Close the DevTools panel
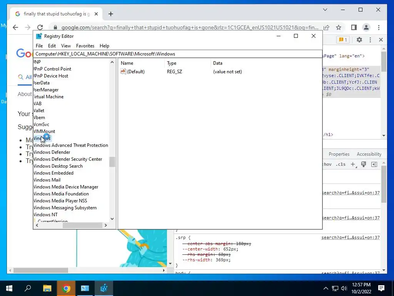 (x=381, y=40)
